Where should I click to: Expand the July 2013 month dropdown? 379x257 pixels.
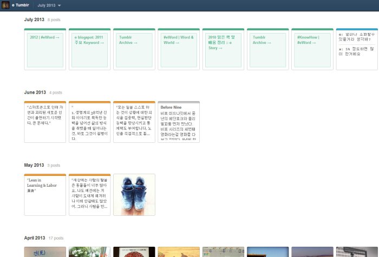pyautogui.click(x=49, y=5)
